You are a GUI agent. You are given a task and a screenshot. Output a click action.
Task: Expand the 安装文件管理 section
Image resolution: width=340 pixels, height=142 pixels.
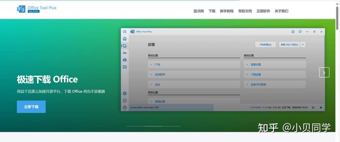click(x=275, y=85)
